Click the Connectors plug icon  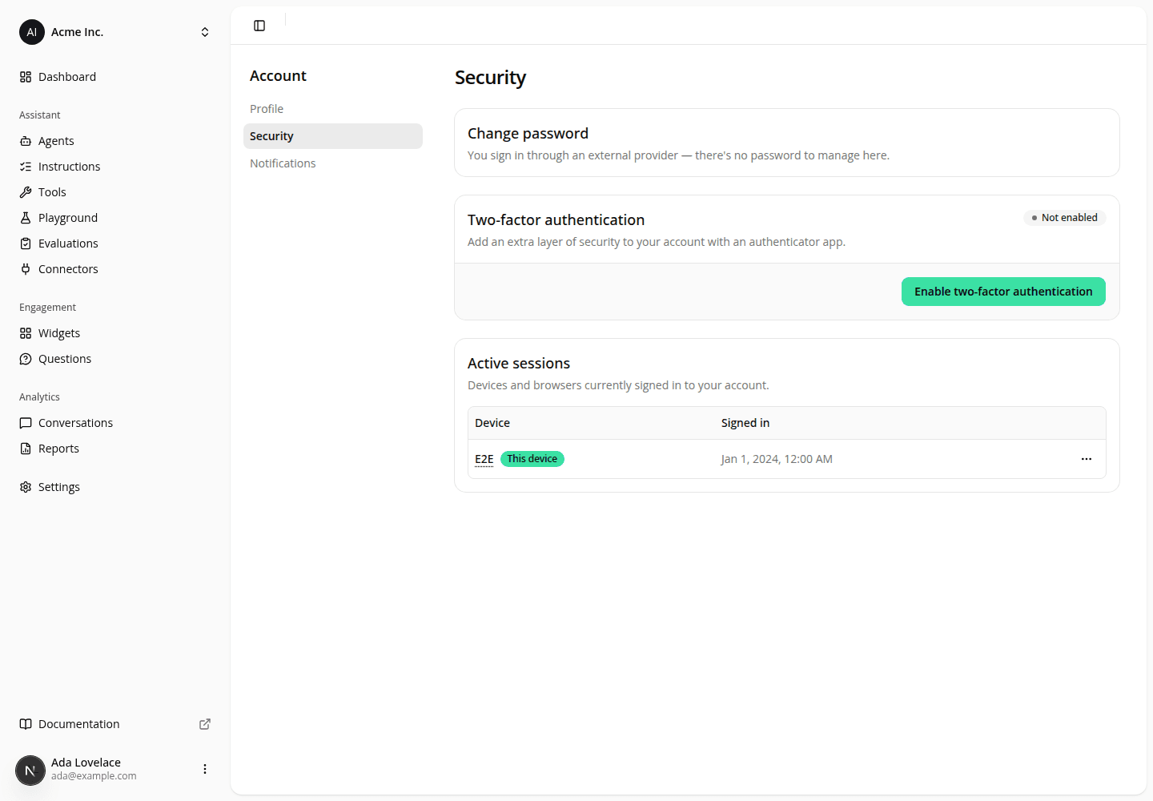tap(26, 269)
